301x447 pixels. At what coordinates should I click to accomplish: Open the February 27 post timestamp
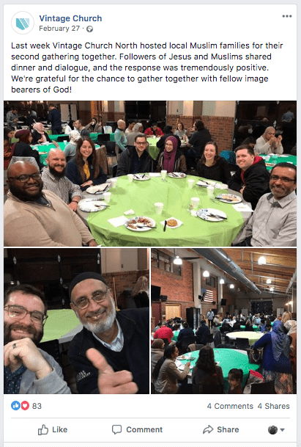[59, 29]
